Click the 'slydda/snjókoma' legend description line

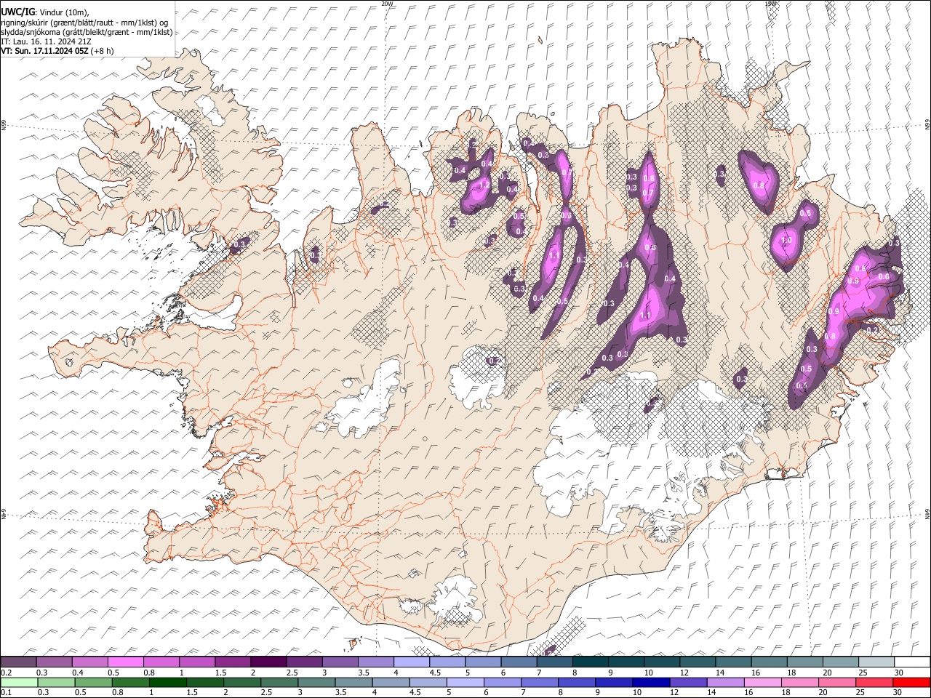[x=87, y=32]
